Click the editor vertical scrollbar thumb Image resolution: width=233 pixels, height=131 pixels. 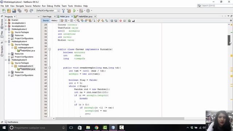pyautogui.click(x=229, y=40)
